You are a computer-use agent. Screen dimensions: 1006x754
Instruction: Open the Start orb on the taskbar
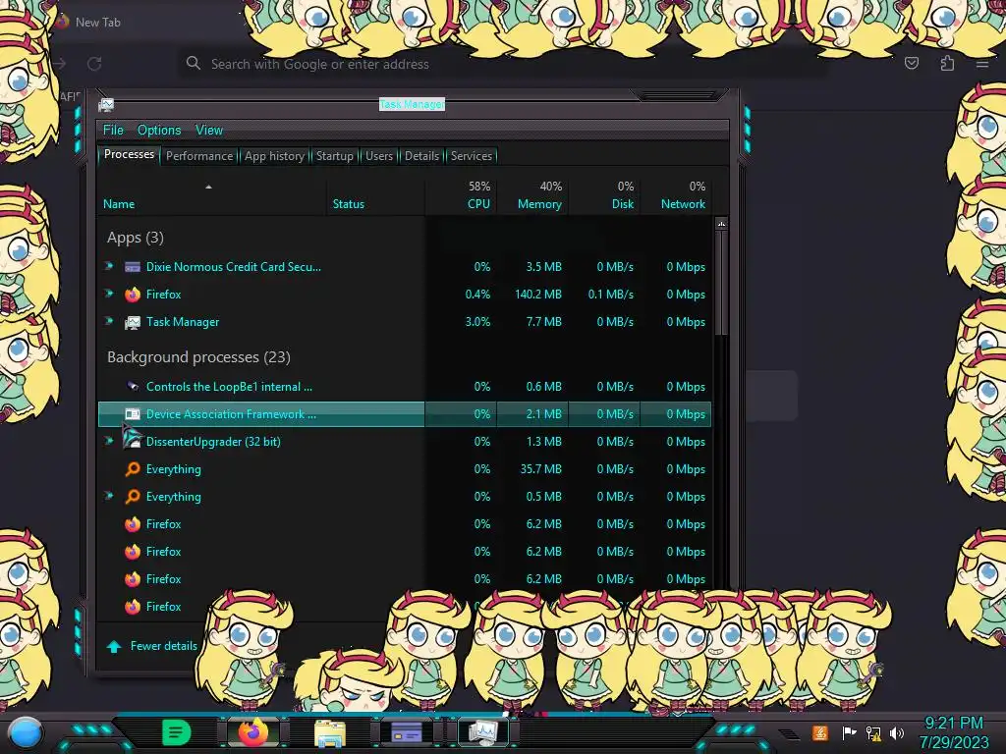point(26,733)
